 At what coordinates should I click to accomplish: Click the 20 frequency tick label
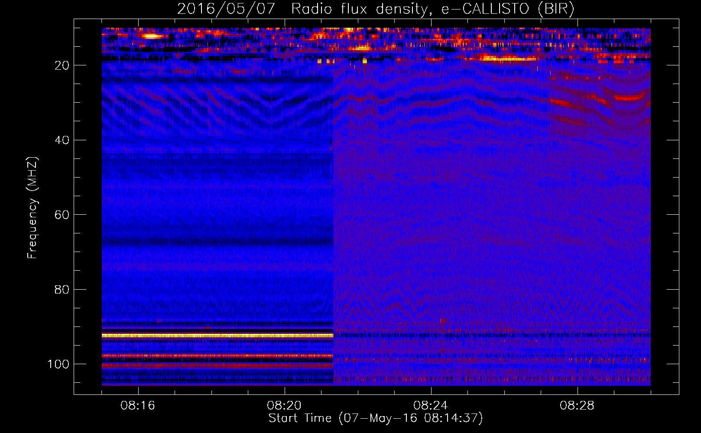point(62,65)
